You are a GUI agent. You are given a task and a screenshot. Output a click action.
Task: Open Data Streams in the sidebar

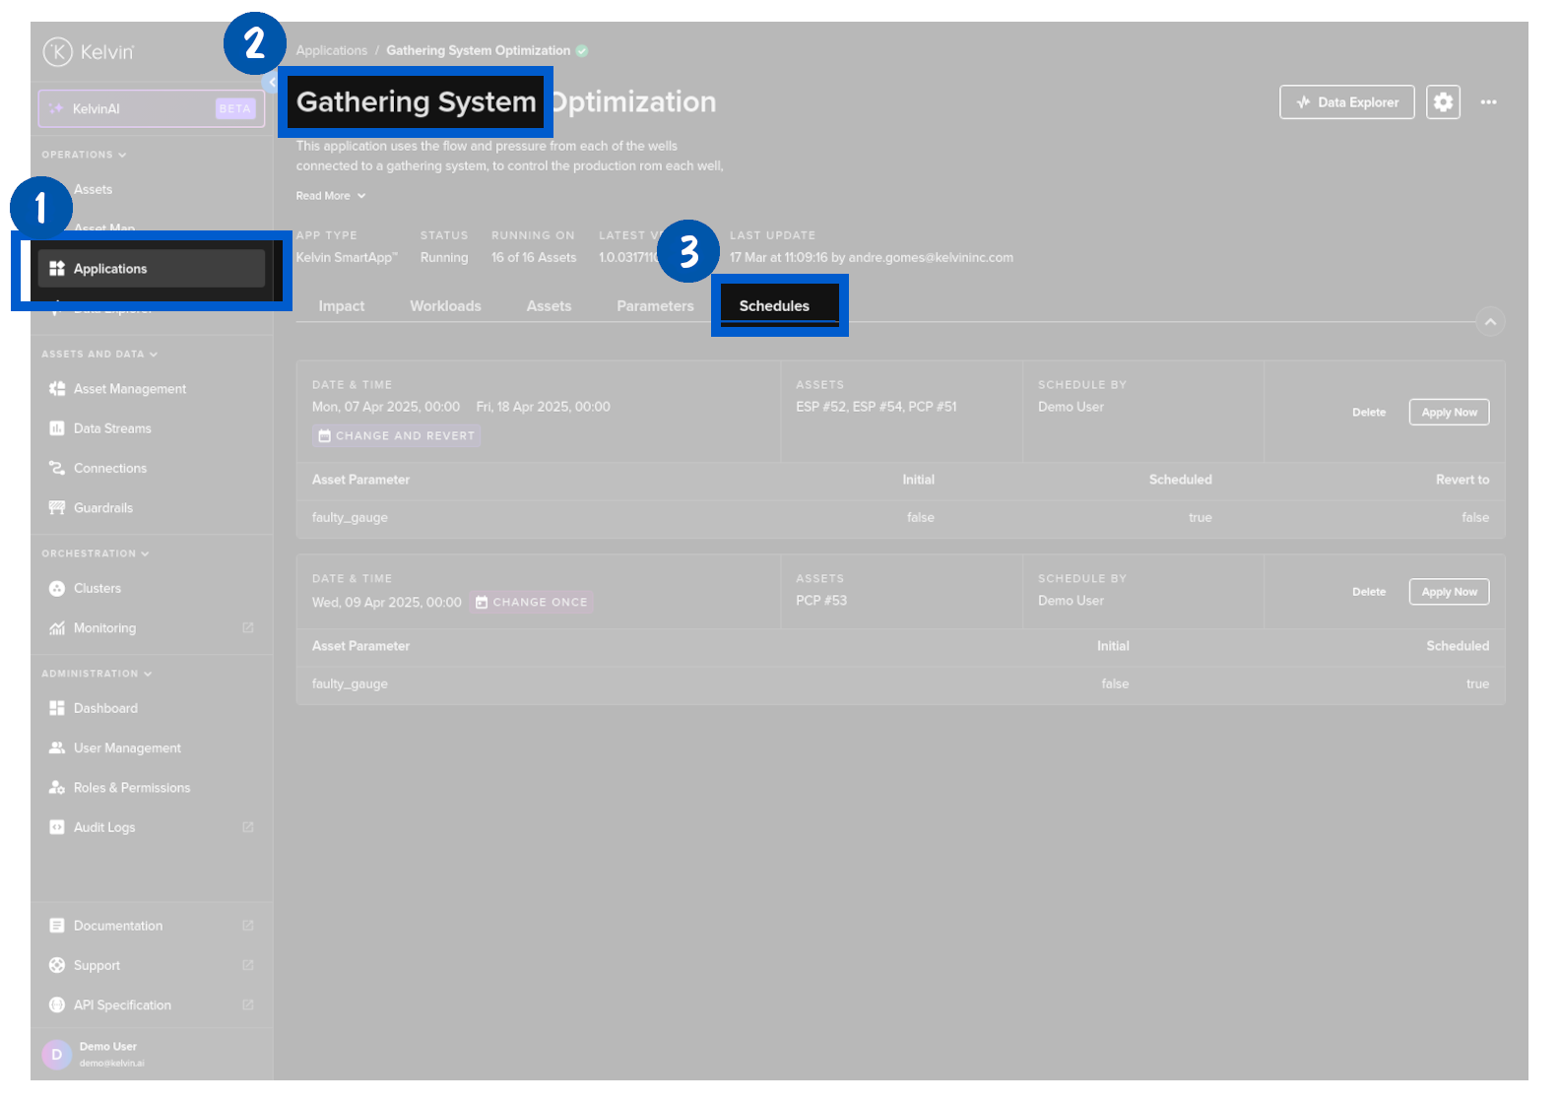[112, 428]
